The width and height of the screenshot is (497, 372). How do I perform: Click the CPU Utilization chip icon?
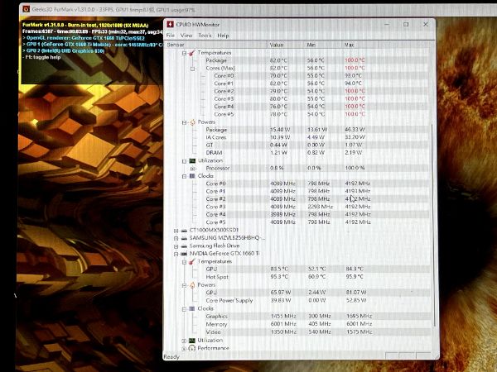(192, 160)
